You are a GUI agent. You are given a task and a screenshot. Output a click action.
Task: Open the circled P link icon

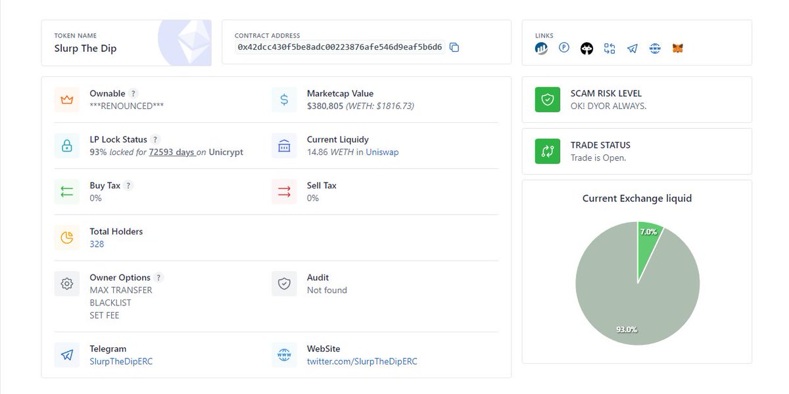pos(564,48)
